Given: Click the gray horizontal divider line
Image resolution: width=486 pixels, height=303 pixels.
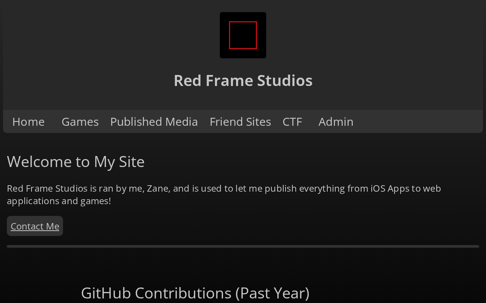Looking at the screenshot, I should click(x=243, y=247).
